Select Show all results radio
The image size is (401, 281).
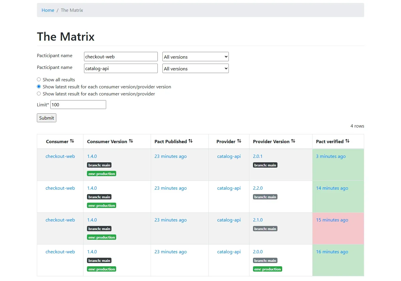point(39,80)
